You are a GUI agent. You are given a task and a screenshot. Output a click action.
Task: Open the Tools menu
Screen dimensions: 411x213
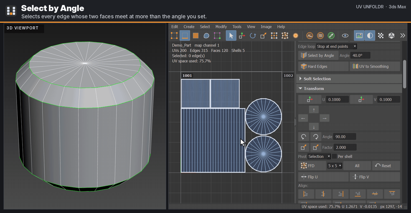[237, 27]
